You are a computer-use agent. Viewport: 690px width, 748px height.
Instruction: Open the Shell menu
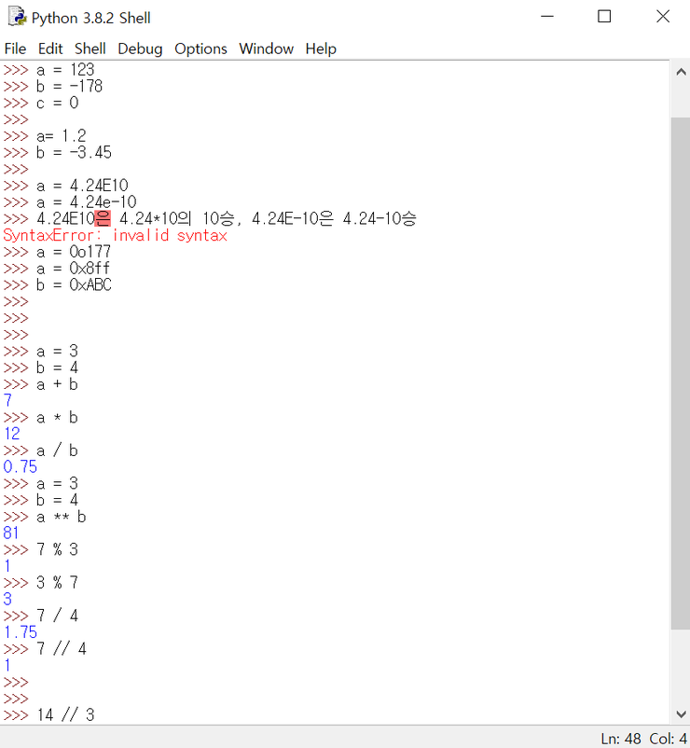(90, 48)
